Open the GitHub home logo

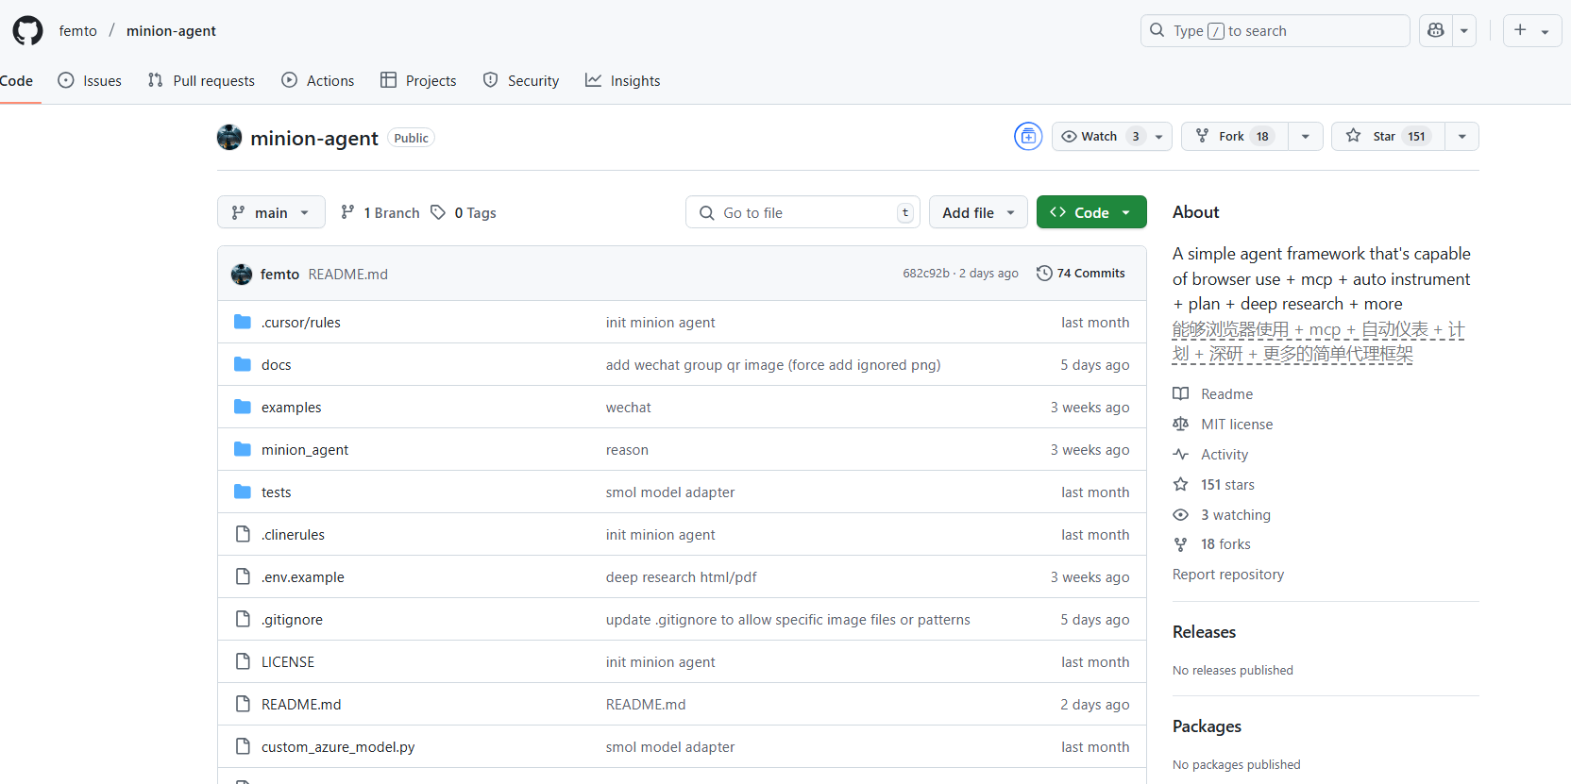(x=27, y=30)
